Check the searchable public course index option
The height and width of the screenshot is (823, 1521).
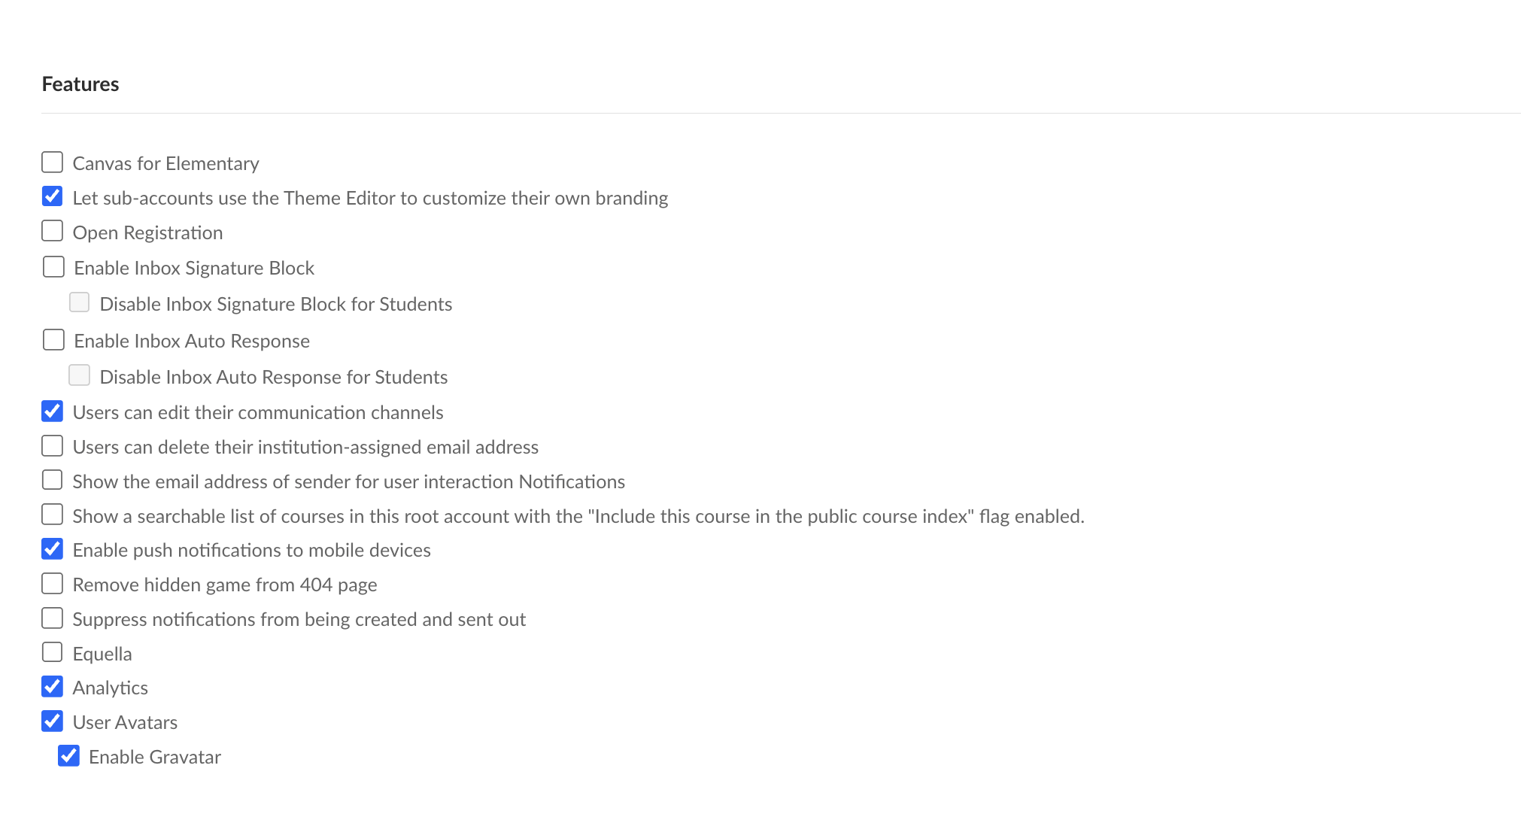coord(52,515)
